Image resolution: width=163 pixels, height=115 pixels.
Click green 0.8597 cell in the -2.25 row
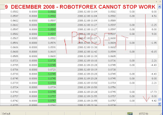47,25
